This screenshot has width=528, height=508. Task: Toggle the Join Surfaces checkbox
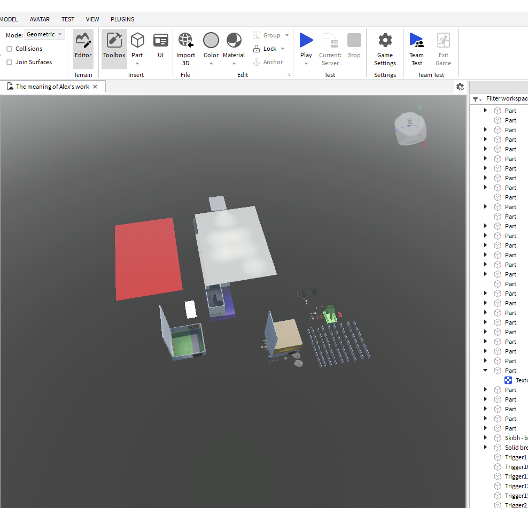(10, 63)
